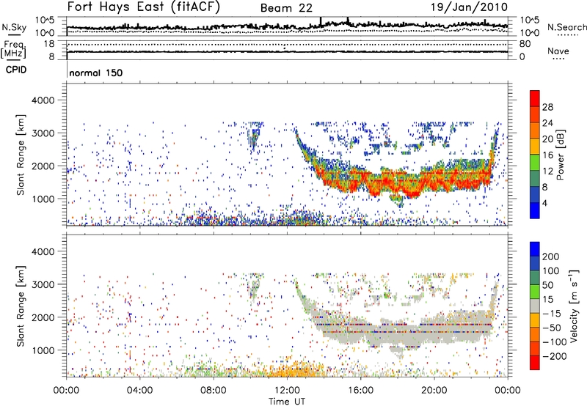Click the '-200' tick on the velocity scale
The width and height of the screenshot is (587, 406).
coord(554,356)
